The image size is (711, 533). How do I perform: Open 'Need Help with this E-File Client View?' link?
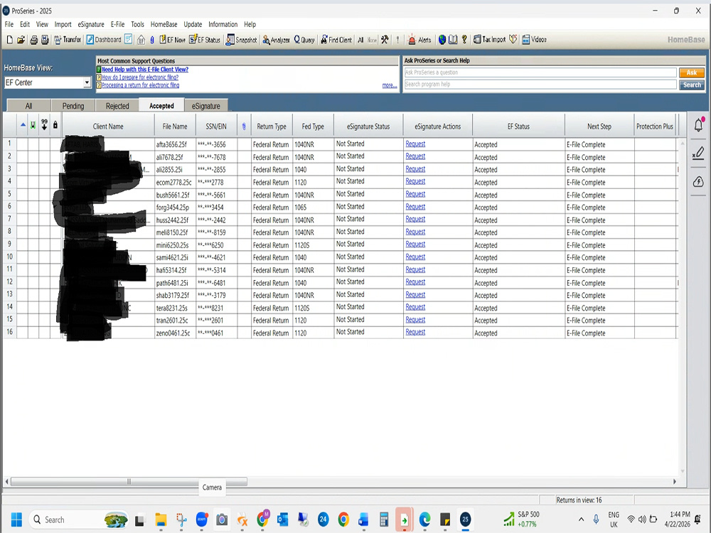coord(145,70)
